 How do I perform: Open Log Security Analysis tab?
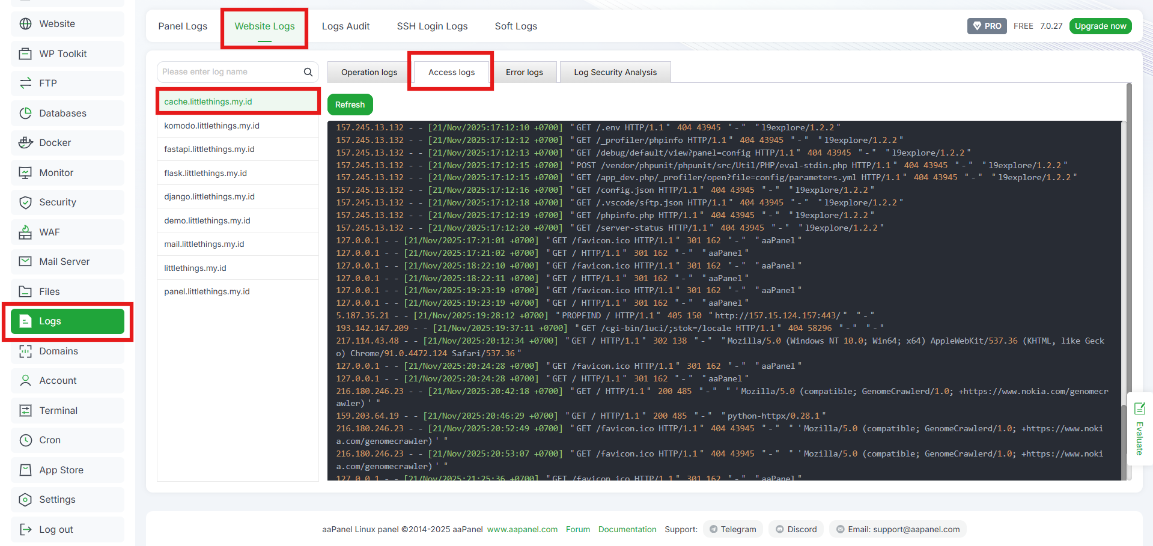pos(615,72)
